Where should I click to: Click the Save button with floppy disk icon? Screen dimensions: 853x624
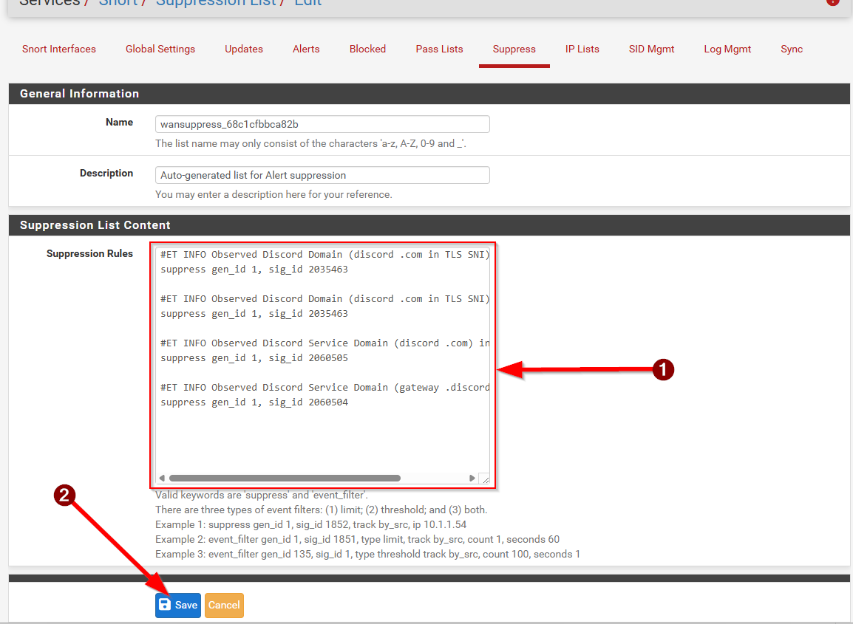(177, 605)
